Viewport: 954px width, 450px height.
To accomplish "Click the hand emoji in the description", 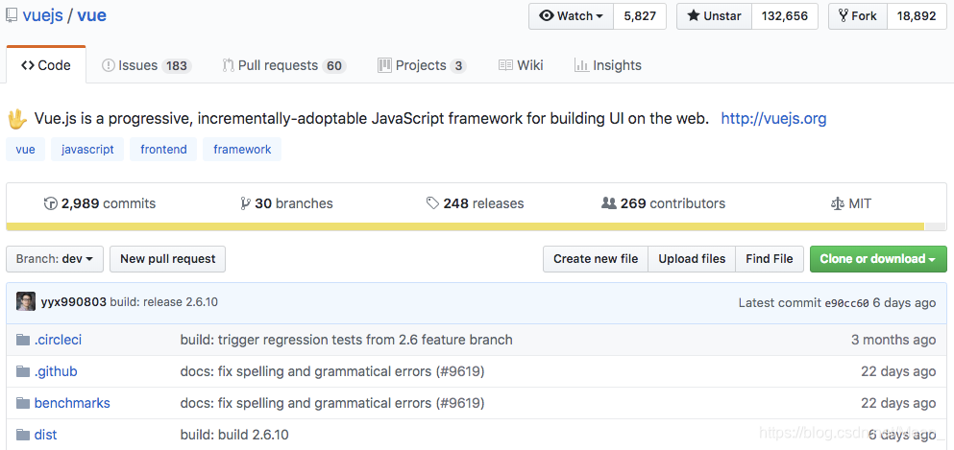I will 17,118.
